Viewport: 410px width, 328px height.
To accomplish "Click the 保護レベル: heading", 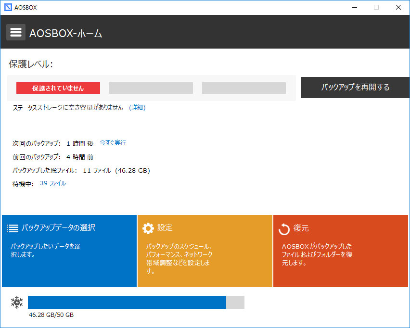I will 31,64.
